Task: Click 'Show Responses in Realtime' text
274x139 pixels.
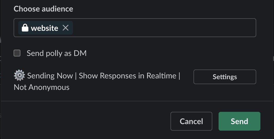Action: tap(128, 76)
